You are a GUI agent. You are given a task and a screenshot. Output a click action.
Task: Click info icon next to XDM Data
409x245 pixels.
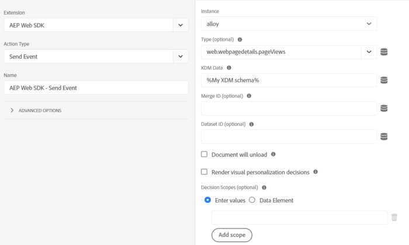pyautogui.click(x=229, y=68)
